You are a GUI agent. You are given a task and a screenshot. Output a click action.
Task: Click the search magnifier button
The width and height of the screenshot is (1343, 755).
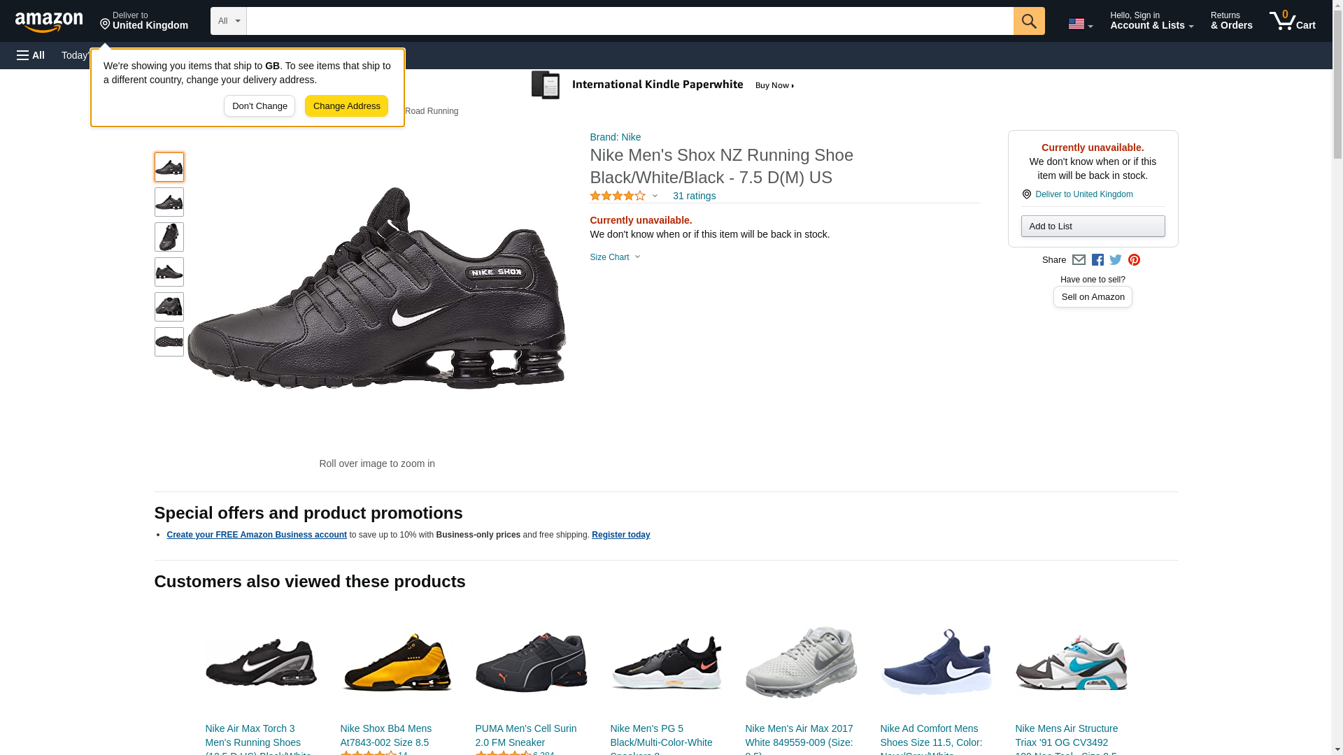pyautogui.click(x=1028, y=21)
